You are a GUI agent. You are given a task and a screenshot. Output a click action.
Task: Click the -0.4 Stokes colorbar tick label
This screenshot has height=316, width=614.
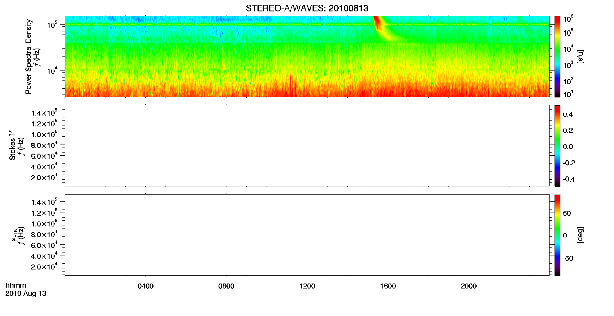coord(569,179)
